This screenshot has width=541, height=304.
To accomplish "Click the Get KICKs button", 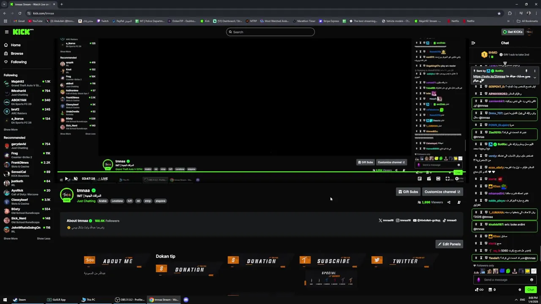I will pos(513,32).
